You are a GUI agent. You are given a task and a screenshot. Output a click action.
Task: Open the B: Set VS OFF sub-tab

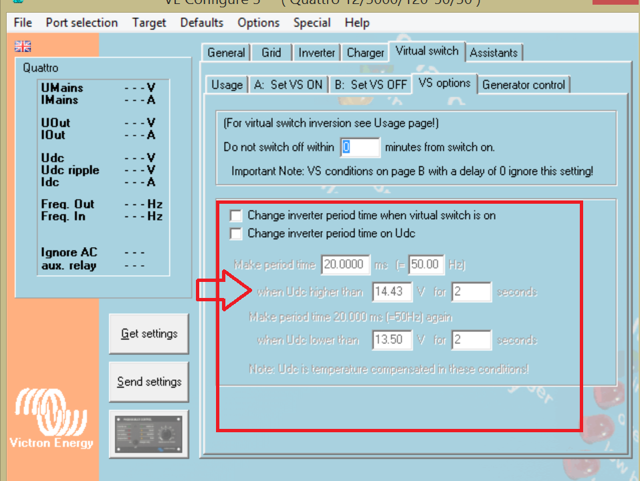pyautogui.click(x=370, y=86)
